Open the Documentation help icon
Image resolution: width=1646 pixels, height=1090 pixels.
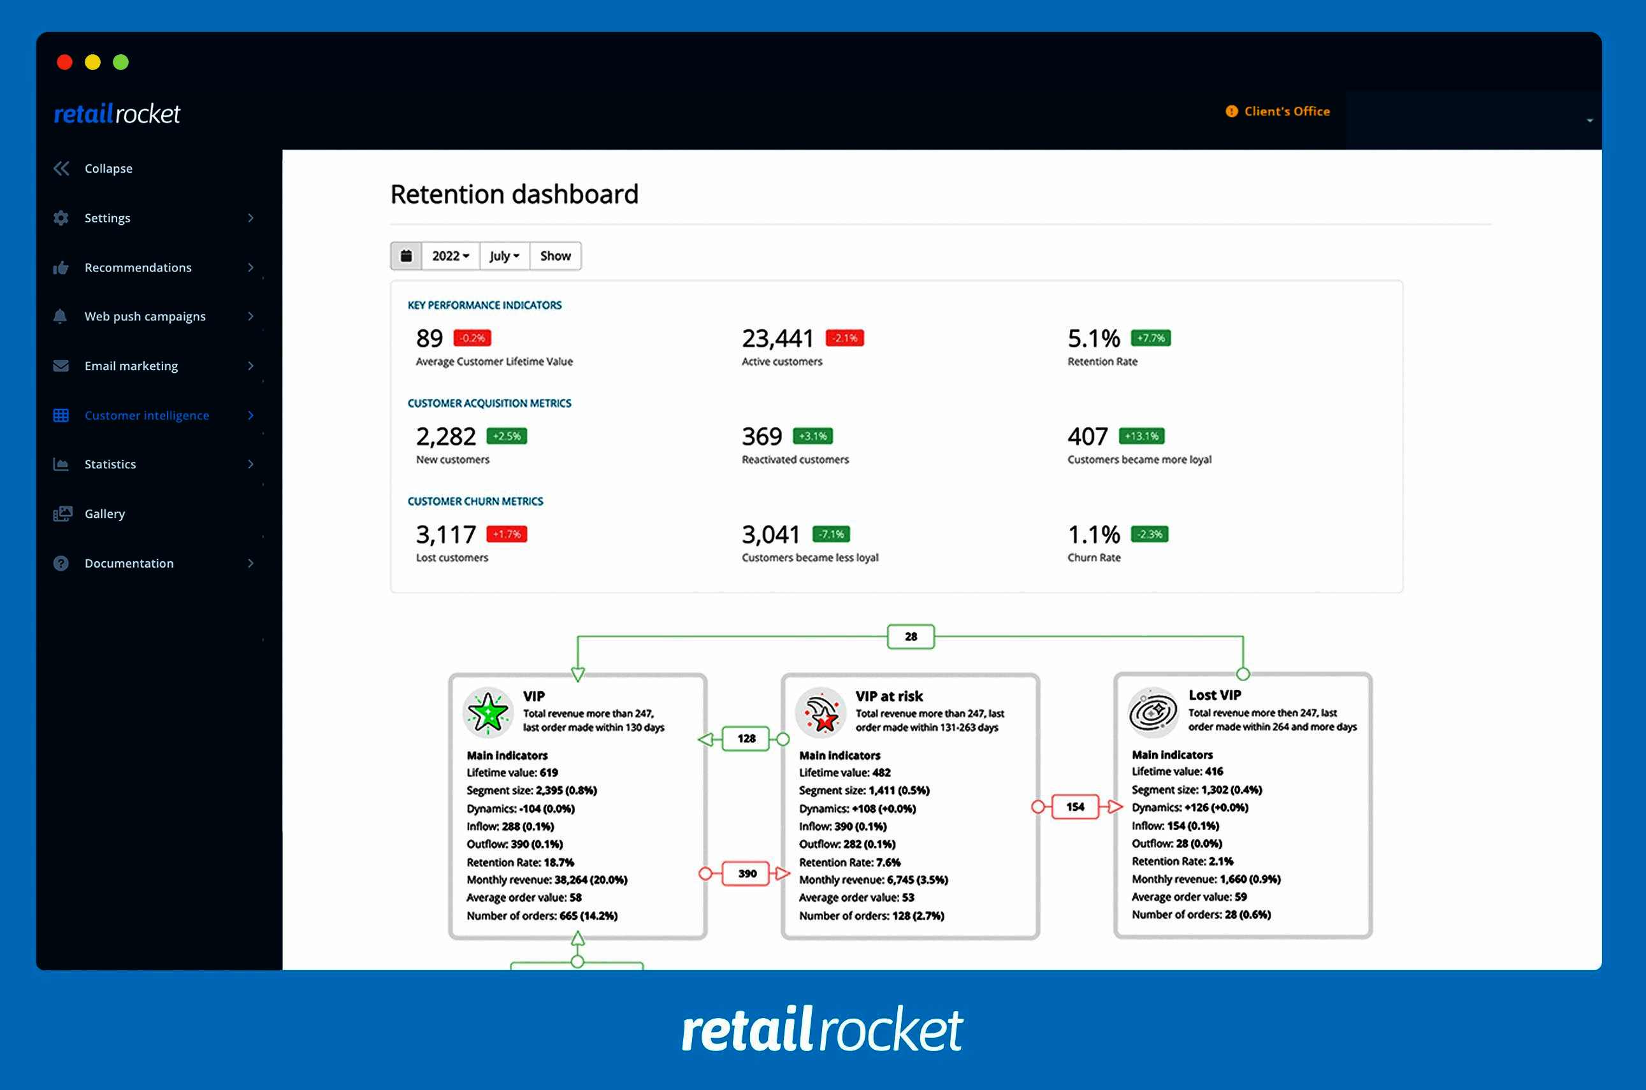coord(61,563)
